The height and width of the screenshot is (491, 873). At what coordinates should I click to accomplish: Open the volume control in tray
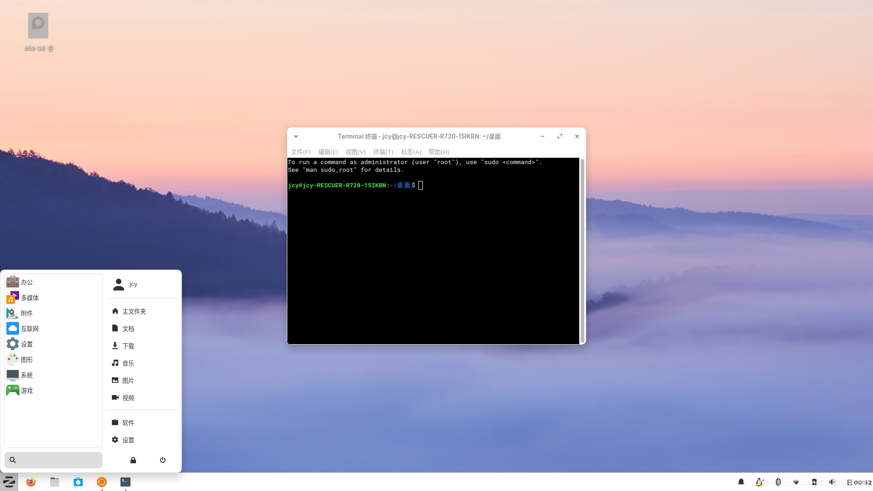[832, 482]
